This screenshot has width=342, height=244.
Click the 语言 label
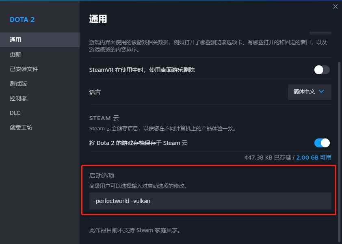[x=95, y=92]
